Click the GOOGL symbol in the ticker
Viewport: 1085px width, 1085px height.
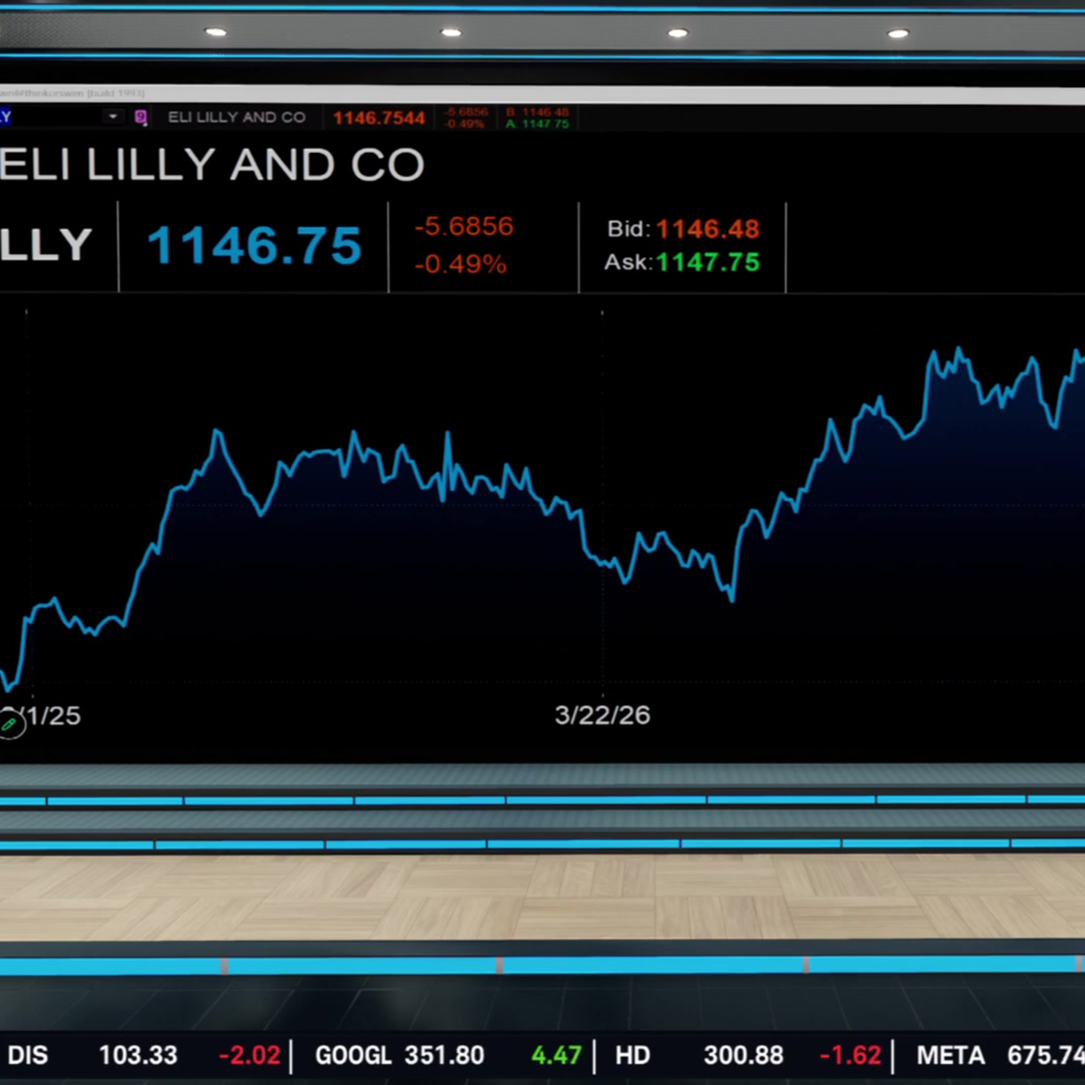click(x=353, y=1055)
